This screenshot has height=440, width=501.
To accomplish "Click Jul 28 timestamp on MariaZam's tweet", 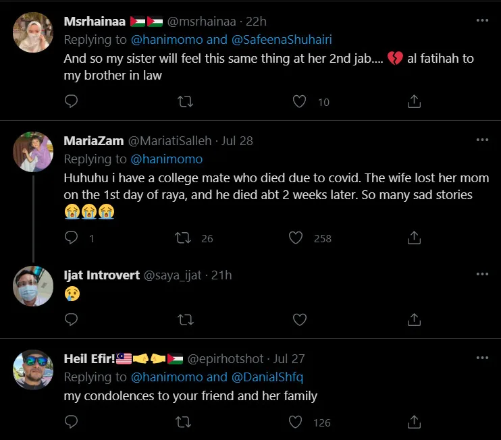I will click(237, 140).
